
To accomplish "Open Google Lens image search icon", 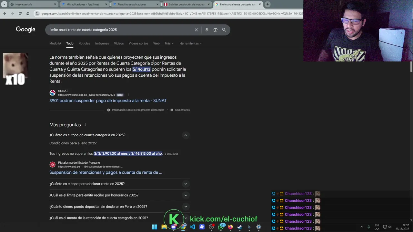I will click(215, 30).
